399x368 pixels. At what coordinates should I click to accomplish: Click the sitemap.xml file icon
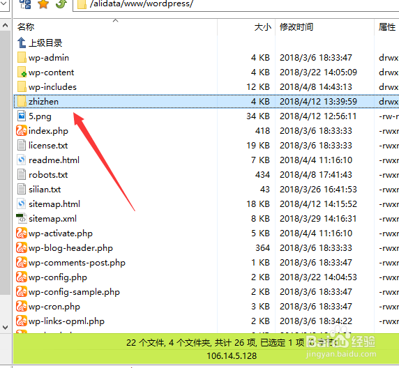click(x=22, y=218)
